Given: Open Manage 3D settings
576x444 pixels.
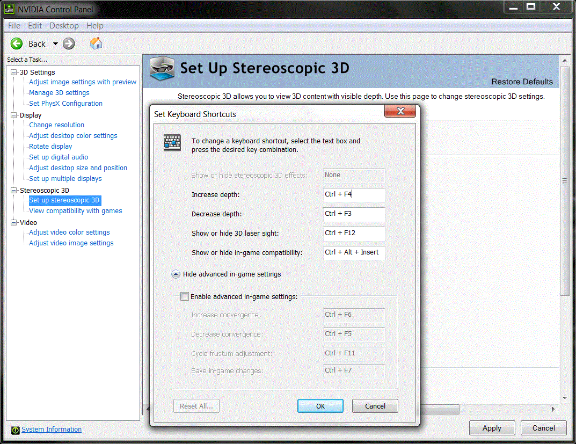Looking at the screenshot, I should point(59,92).
